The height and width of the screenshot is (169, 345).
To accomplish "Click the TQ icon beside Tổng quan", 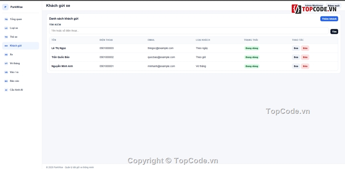I will point(6,19).
